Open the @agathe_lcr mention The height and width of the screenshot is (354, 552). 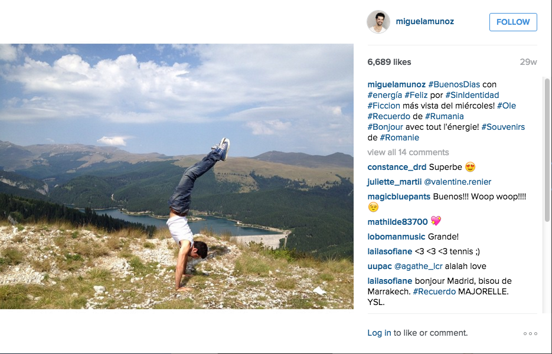(418, 266)
